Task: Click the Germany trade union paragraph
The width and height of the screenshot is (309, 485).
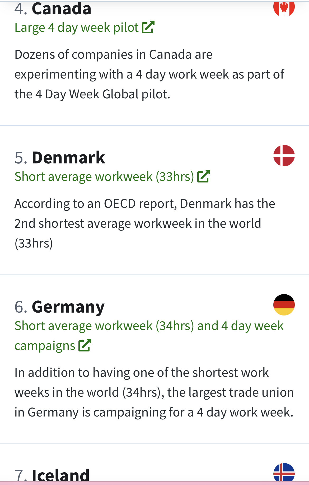Action: [154, 392]
